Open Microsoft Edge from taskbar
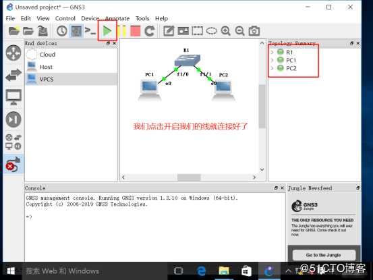Image resolution: width=373 pixels, height=280 pixels. point(202,271)
